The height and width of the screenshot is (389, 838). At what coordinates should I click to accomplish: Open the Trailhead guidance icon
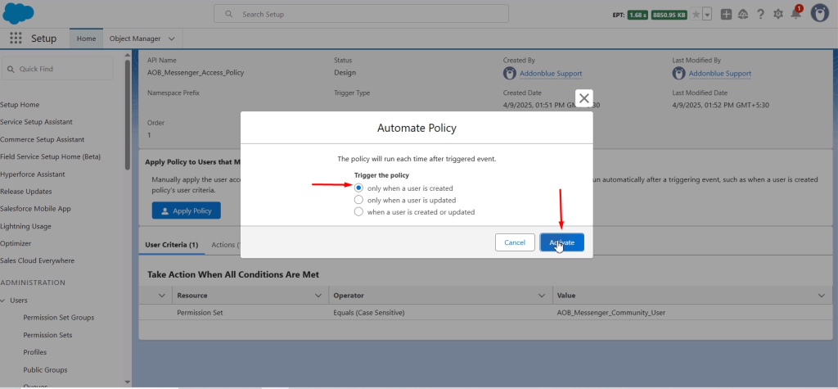(x=743, y=15)
